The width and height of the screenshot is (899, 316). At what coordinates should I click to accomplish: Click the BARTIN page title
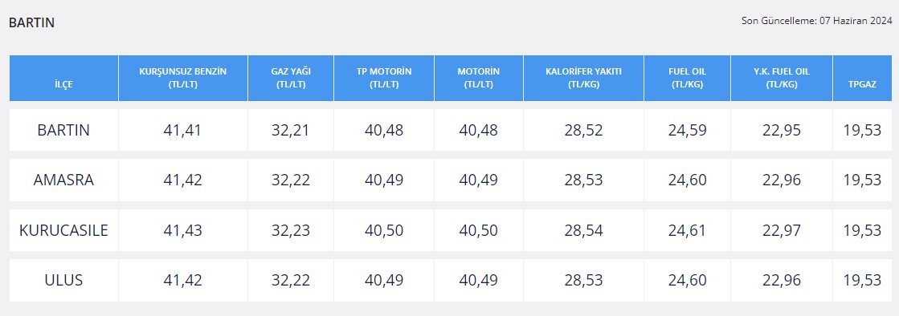(31, 23)
